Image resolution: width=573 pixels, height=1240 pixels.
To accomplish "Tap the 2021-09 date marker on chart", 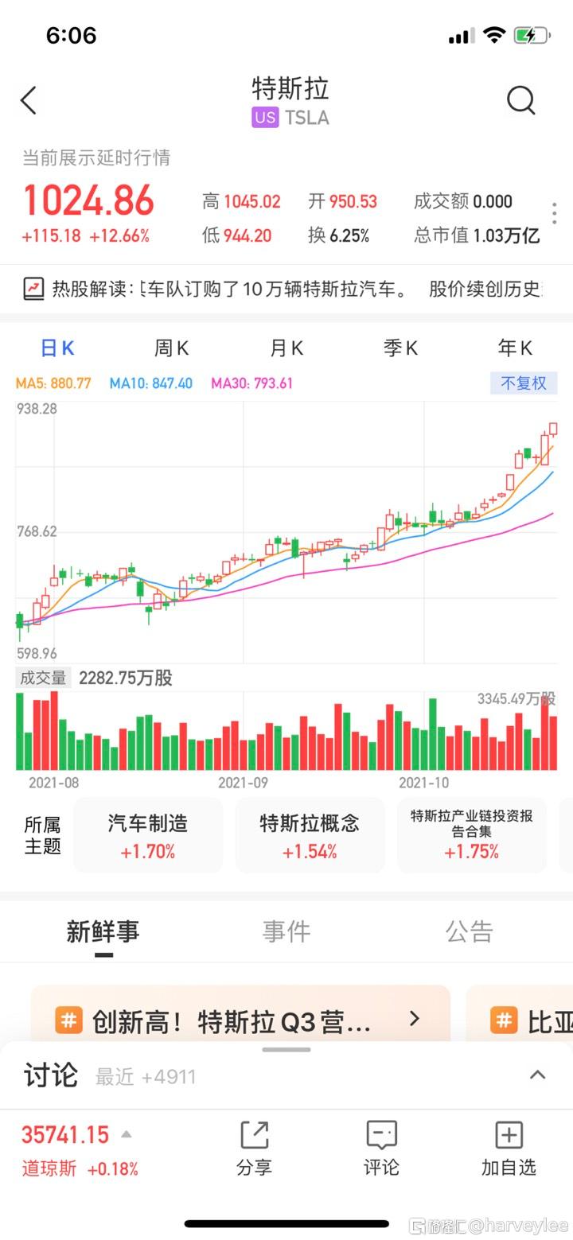I will point(243,783).
